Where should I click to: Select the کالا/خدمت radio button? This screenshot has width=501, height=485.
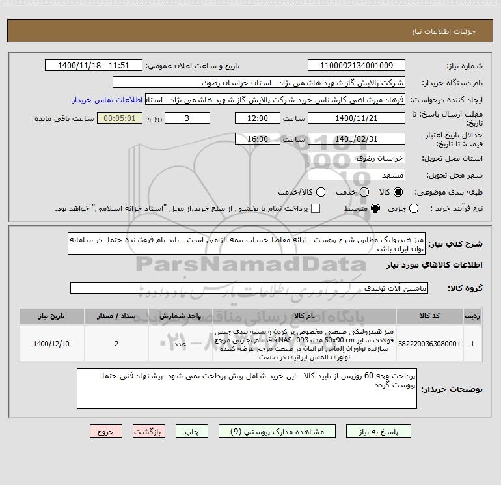point(321,192)
